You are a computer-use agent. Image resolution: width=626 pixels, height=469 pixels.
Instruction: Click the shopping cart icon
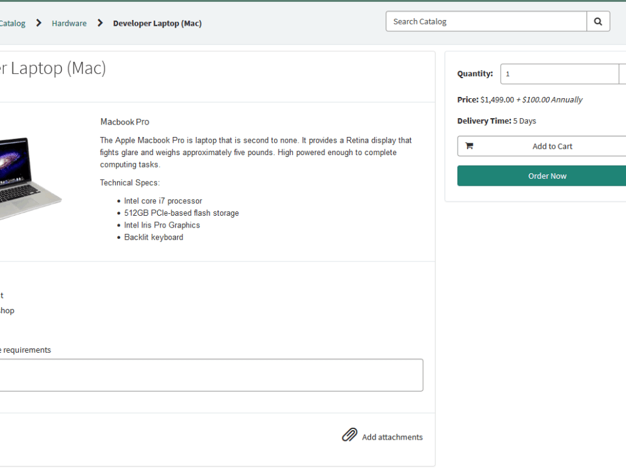coord(469,146)
